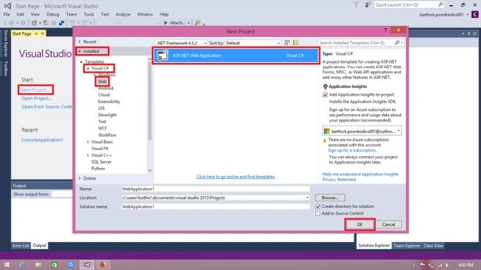Enable Add to Source Control checkbox
The image size is (481, 270).
(x=317, y=213)
